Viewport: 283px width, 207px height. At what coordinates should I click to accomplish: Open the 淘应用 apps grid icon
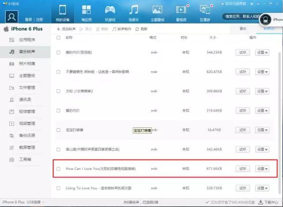86,13
